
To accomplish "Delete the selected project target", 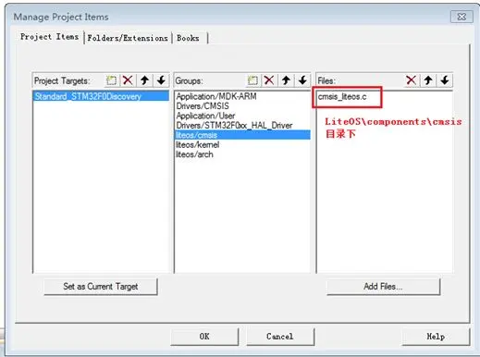I will coord(128,80).
